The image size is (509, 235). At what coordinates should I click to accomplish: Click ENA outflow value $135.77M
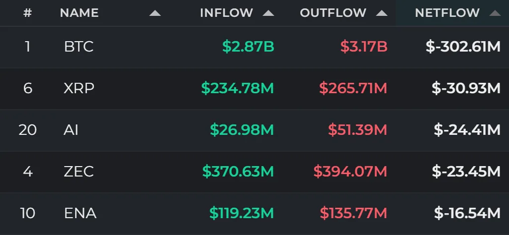click(354, 213)
